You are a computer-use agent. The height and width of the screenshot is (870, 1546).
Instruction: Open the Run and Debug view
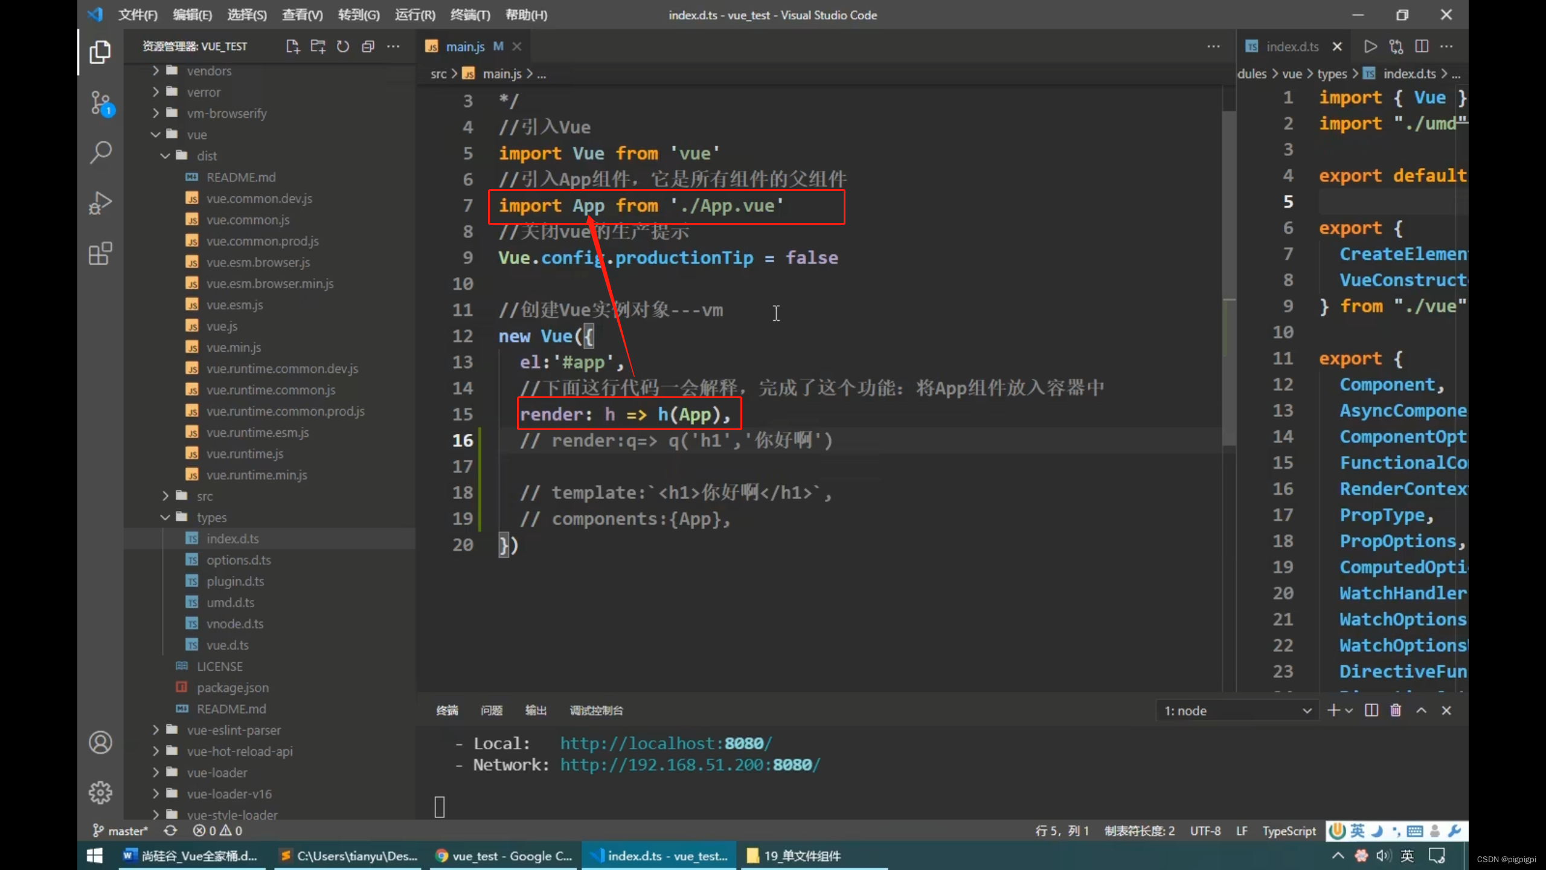[100, 203]
